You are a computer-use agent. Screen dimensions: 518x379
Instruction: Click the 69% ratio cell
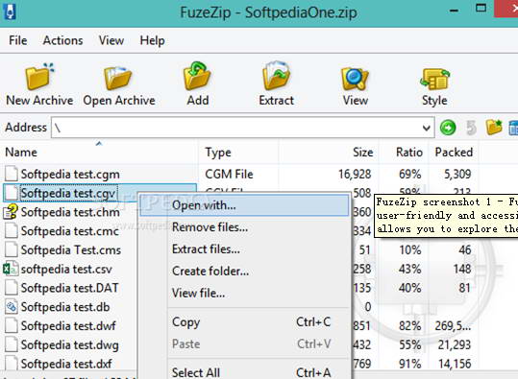click(410, 175)
